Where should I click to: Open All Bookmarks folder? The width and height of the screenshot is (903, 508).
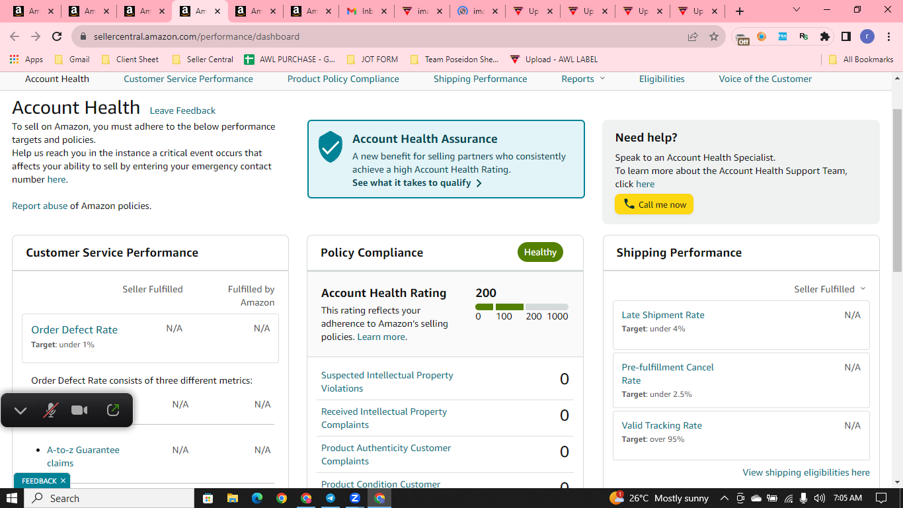pos(861,59)
